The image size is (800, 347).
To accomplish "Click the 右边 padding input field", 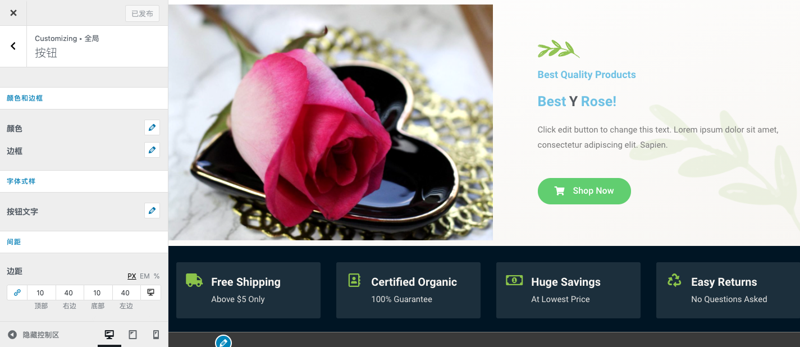I will [69, 293].
